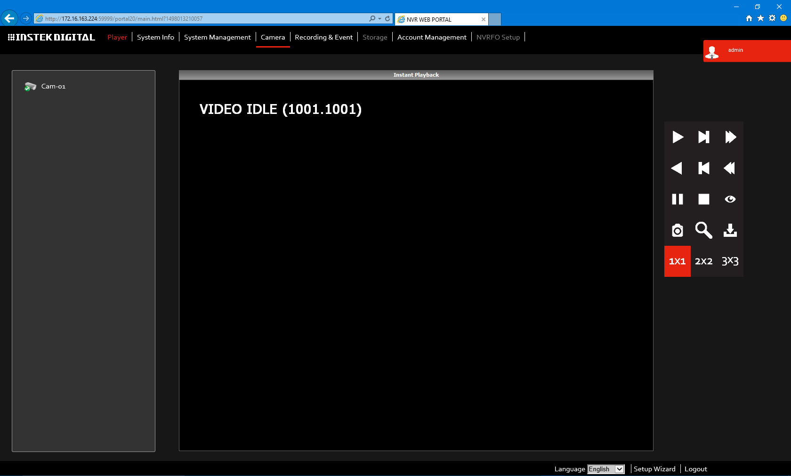This screenshot has height=476, width=791.
Task: Click the download video icon
Action: pyautogui.click(x=730, y=230)
